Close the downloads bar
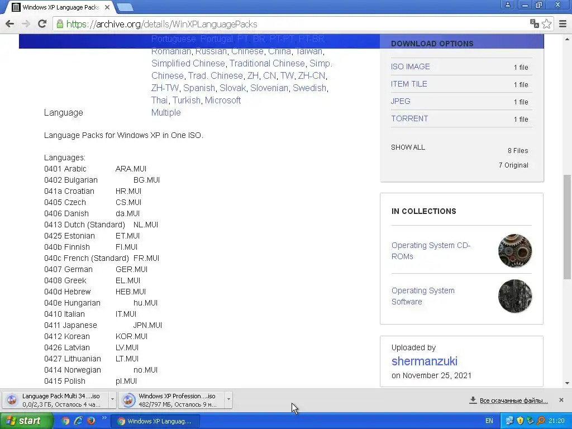 tap(561, 400)
